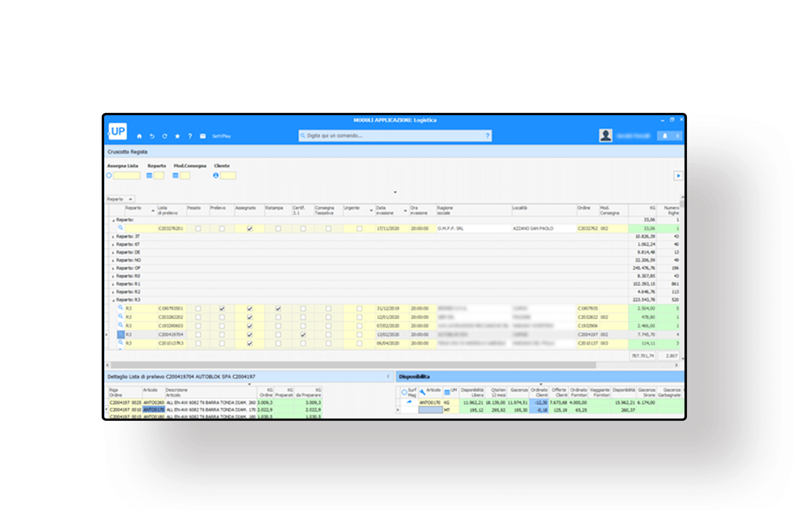Viewport: 797px width, 519px height.
Task: Open favorites with the star icon
Action: click(177, 136)
